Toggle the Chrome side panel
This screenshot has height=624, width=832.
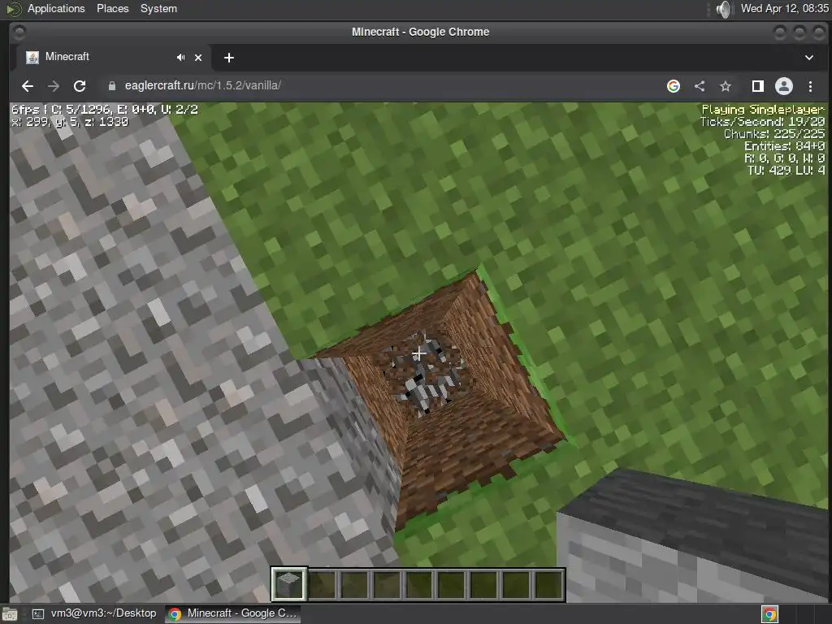758,86
